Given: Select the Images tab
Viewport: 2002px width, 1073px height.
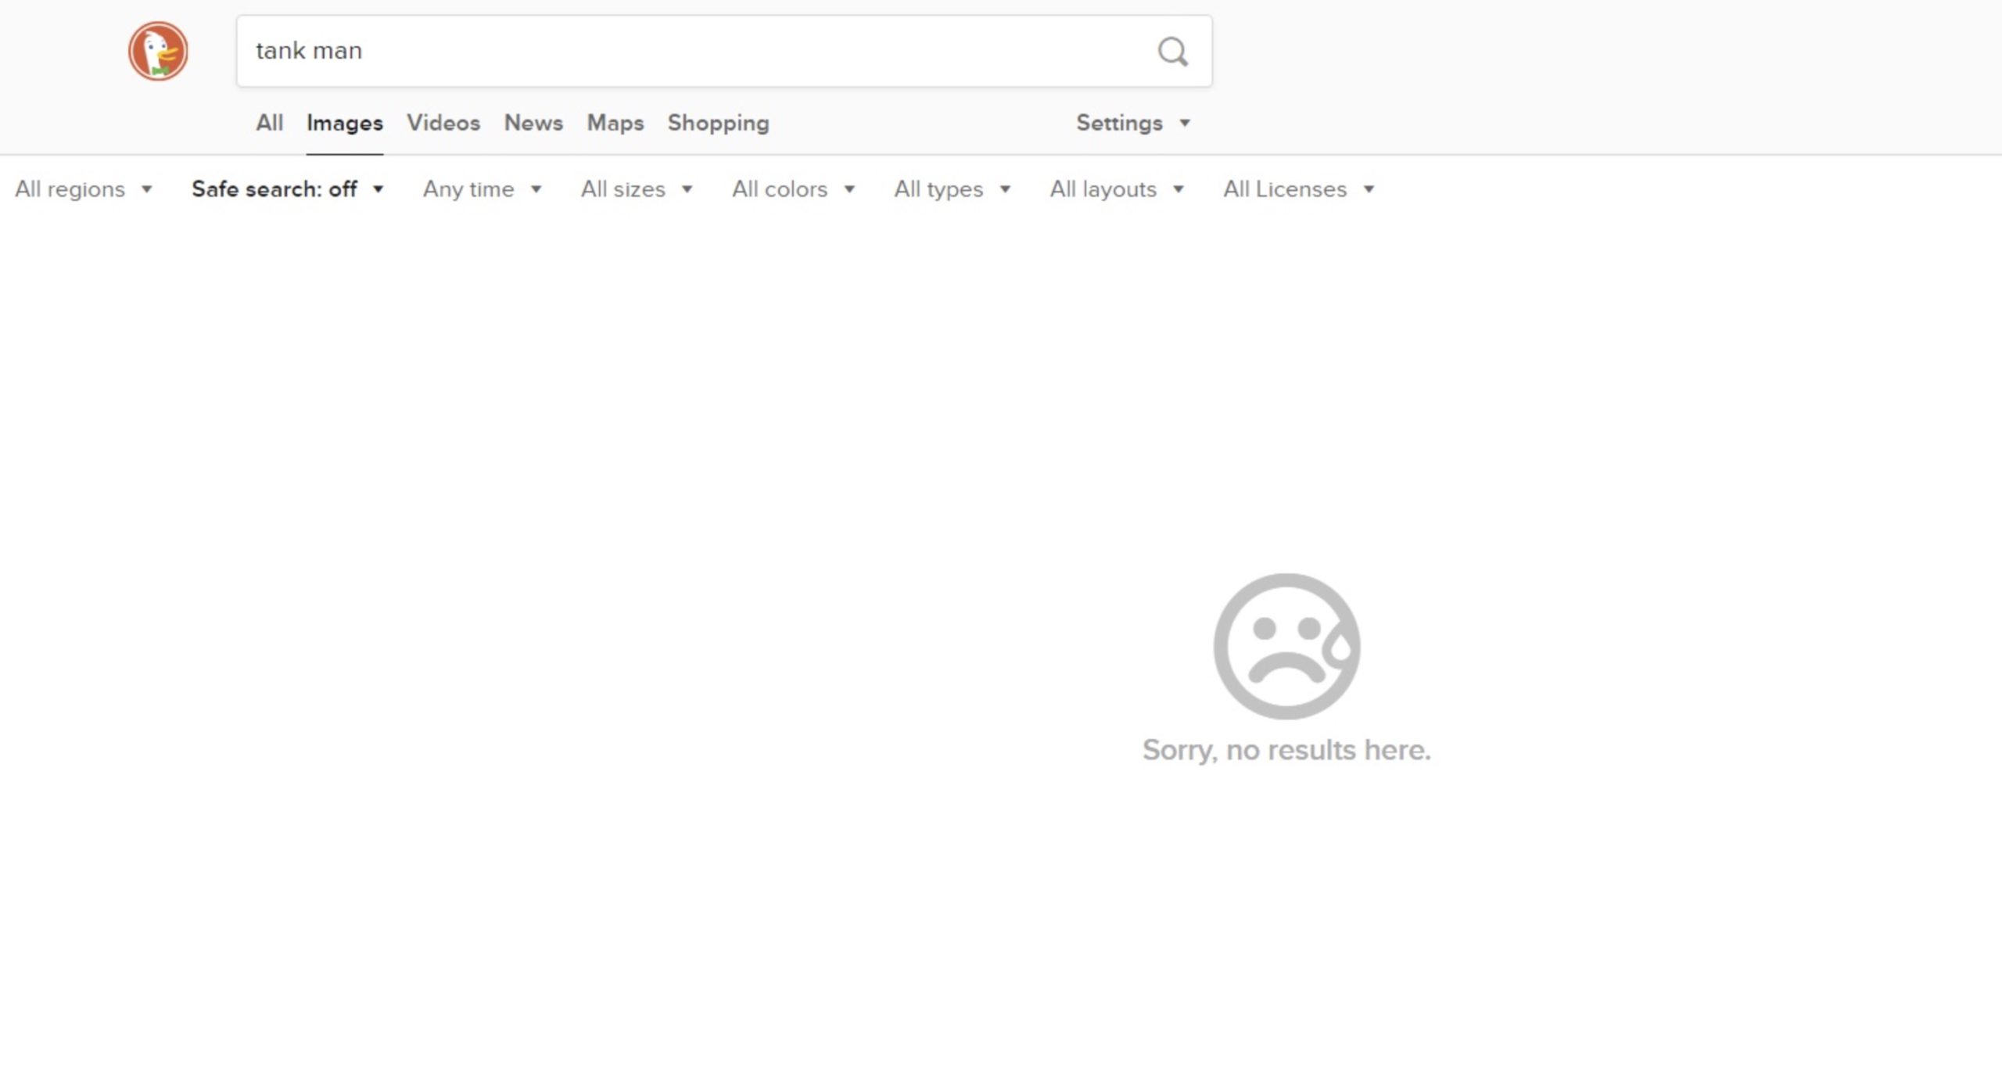Looking at the screenshot, I should coord(345,123).
